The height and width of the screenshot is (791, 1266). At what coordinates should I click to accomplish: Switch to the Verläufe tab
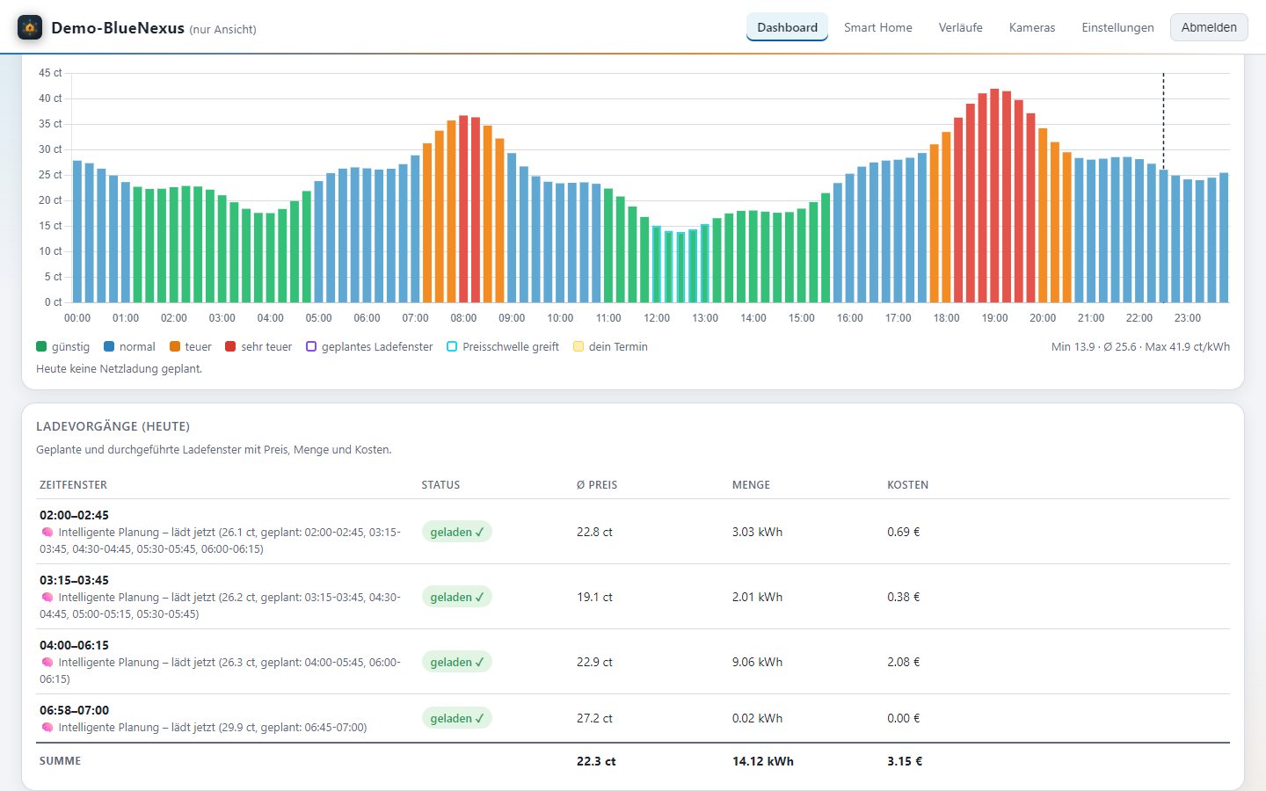coord(961,27)
